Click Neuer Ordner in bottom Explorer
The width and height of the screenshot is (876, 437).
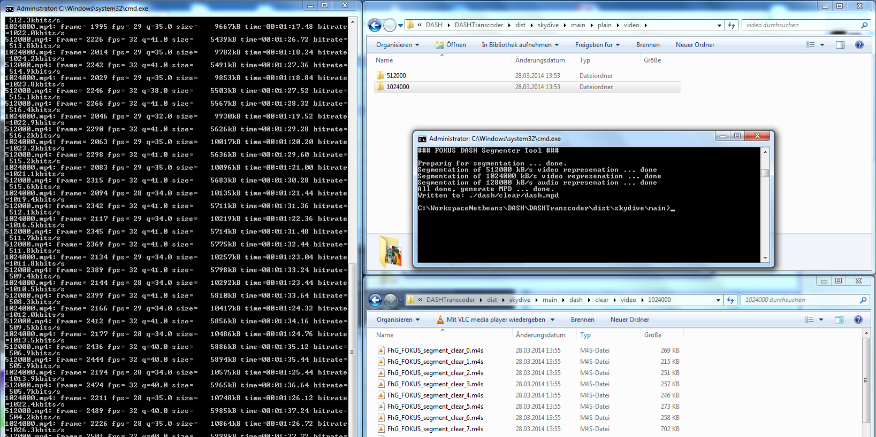coord(629,319)
